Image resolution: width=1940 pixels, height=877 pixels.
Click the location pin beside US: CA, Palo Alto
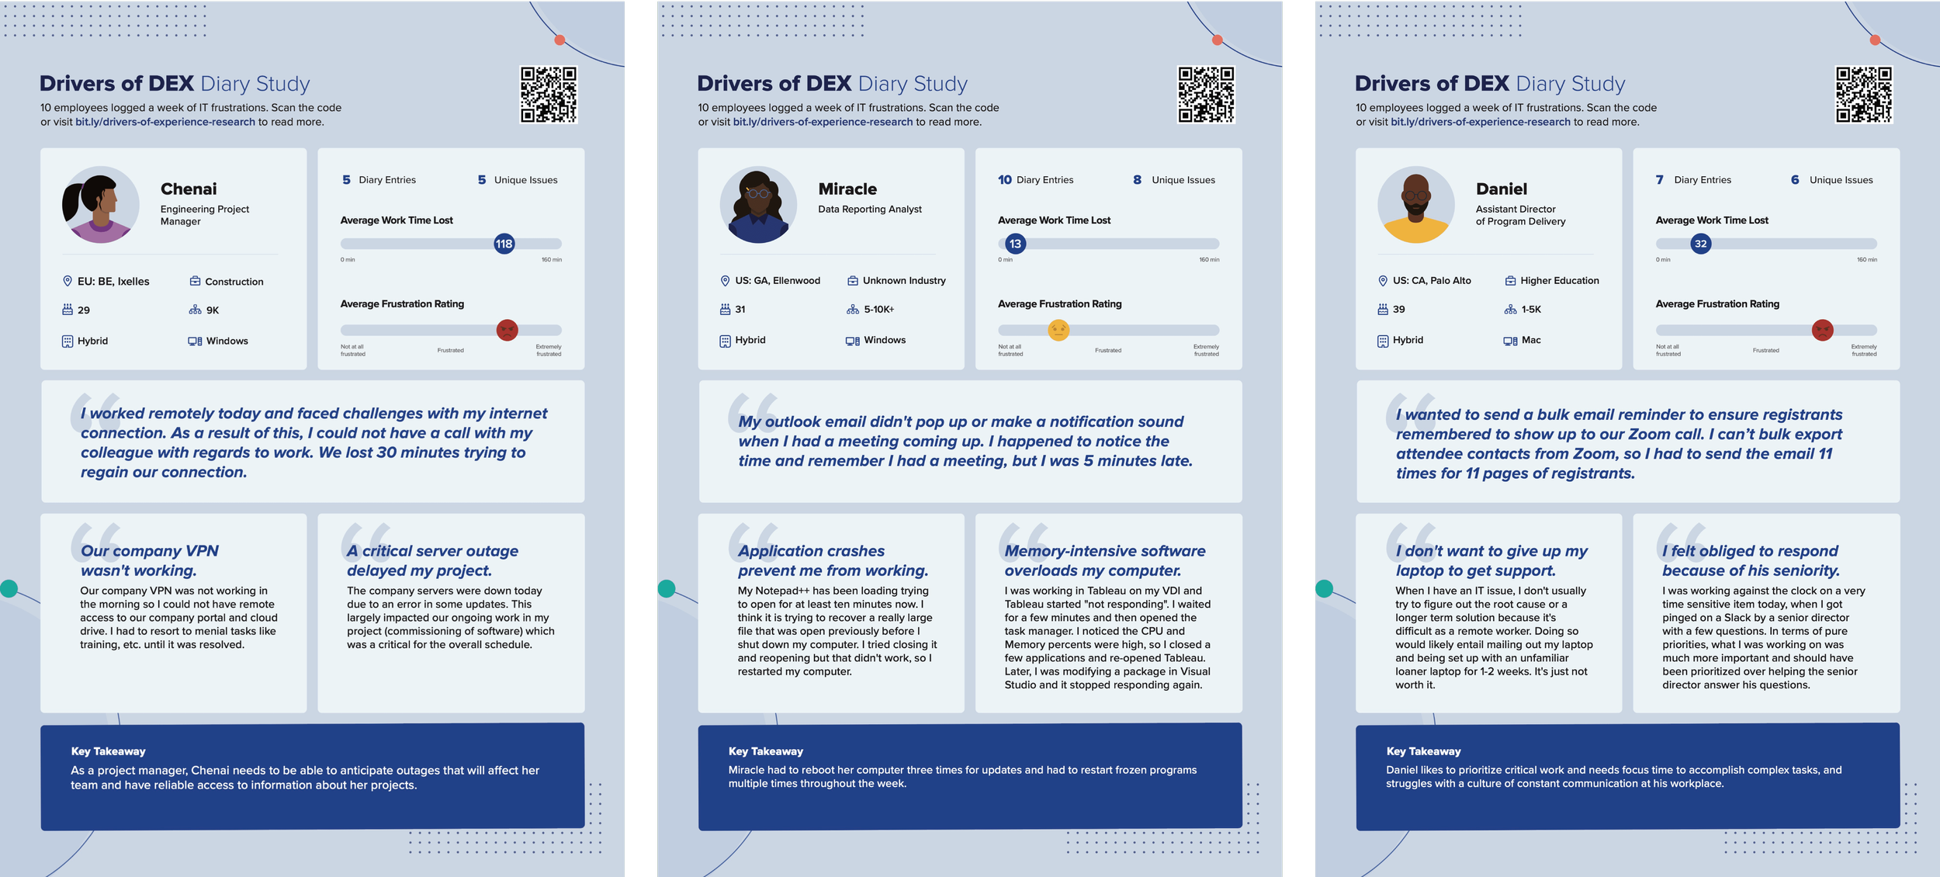point(1383,280)
